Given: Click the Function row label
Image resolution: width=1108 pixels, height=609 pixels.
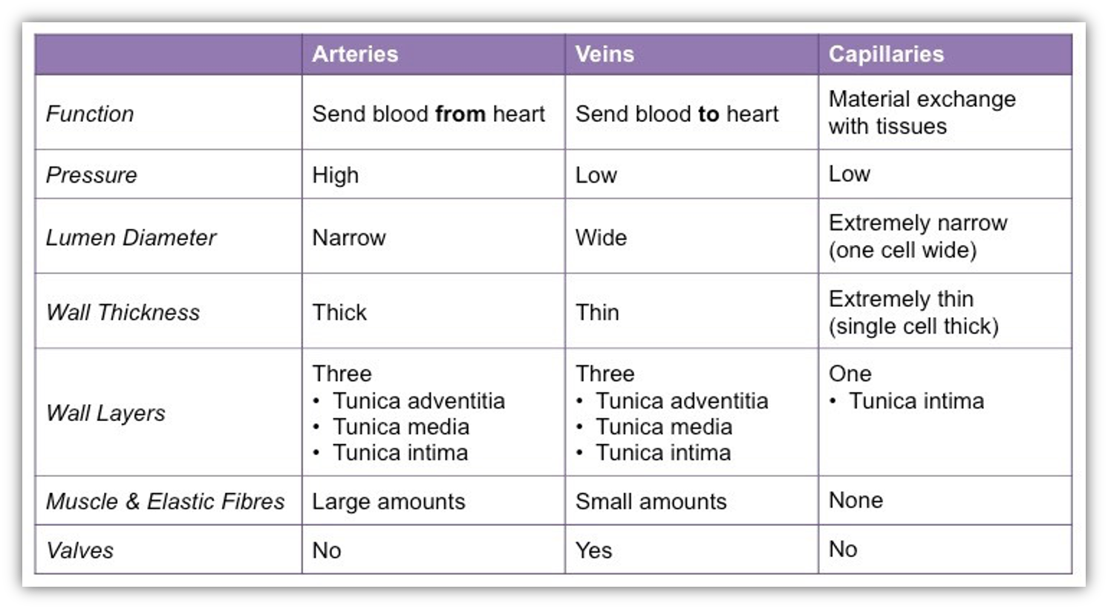Looking at the screenshot, I should 90,114.
